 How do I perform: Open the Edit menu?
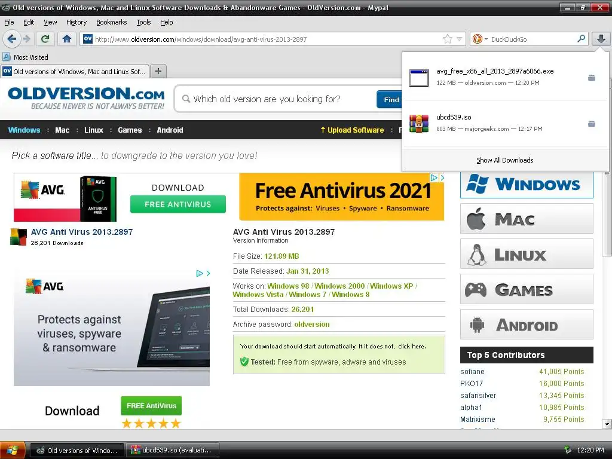(x=29, y=22)
